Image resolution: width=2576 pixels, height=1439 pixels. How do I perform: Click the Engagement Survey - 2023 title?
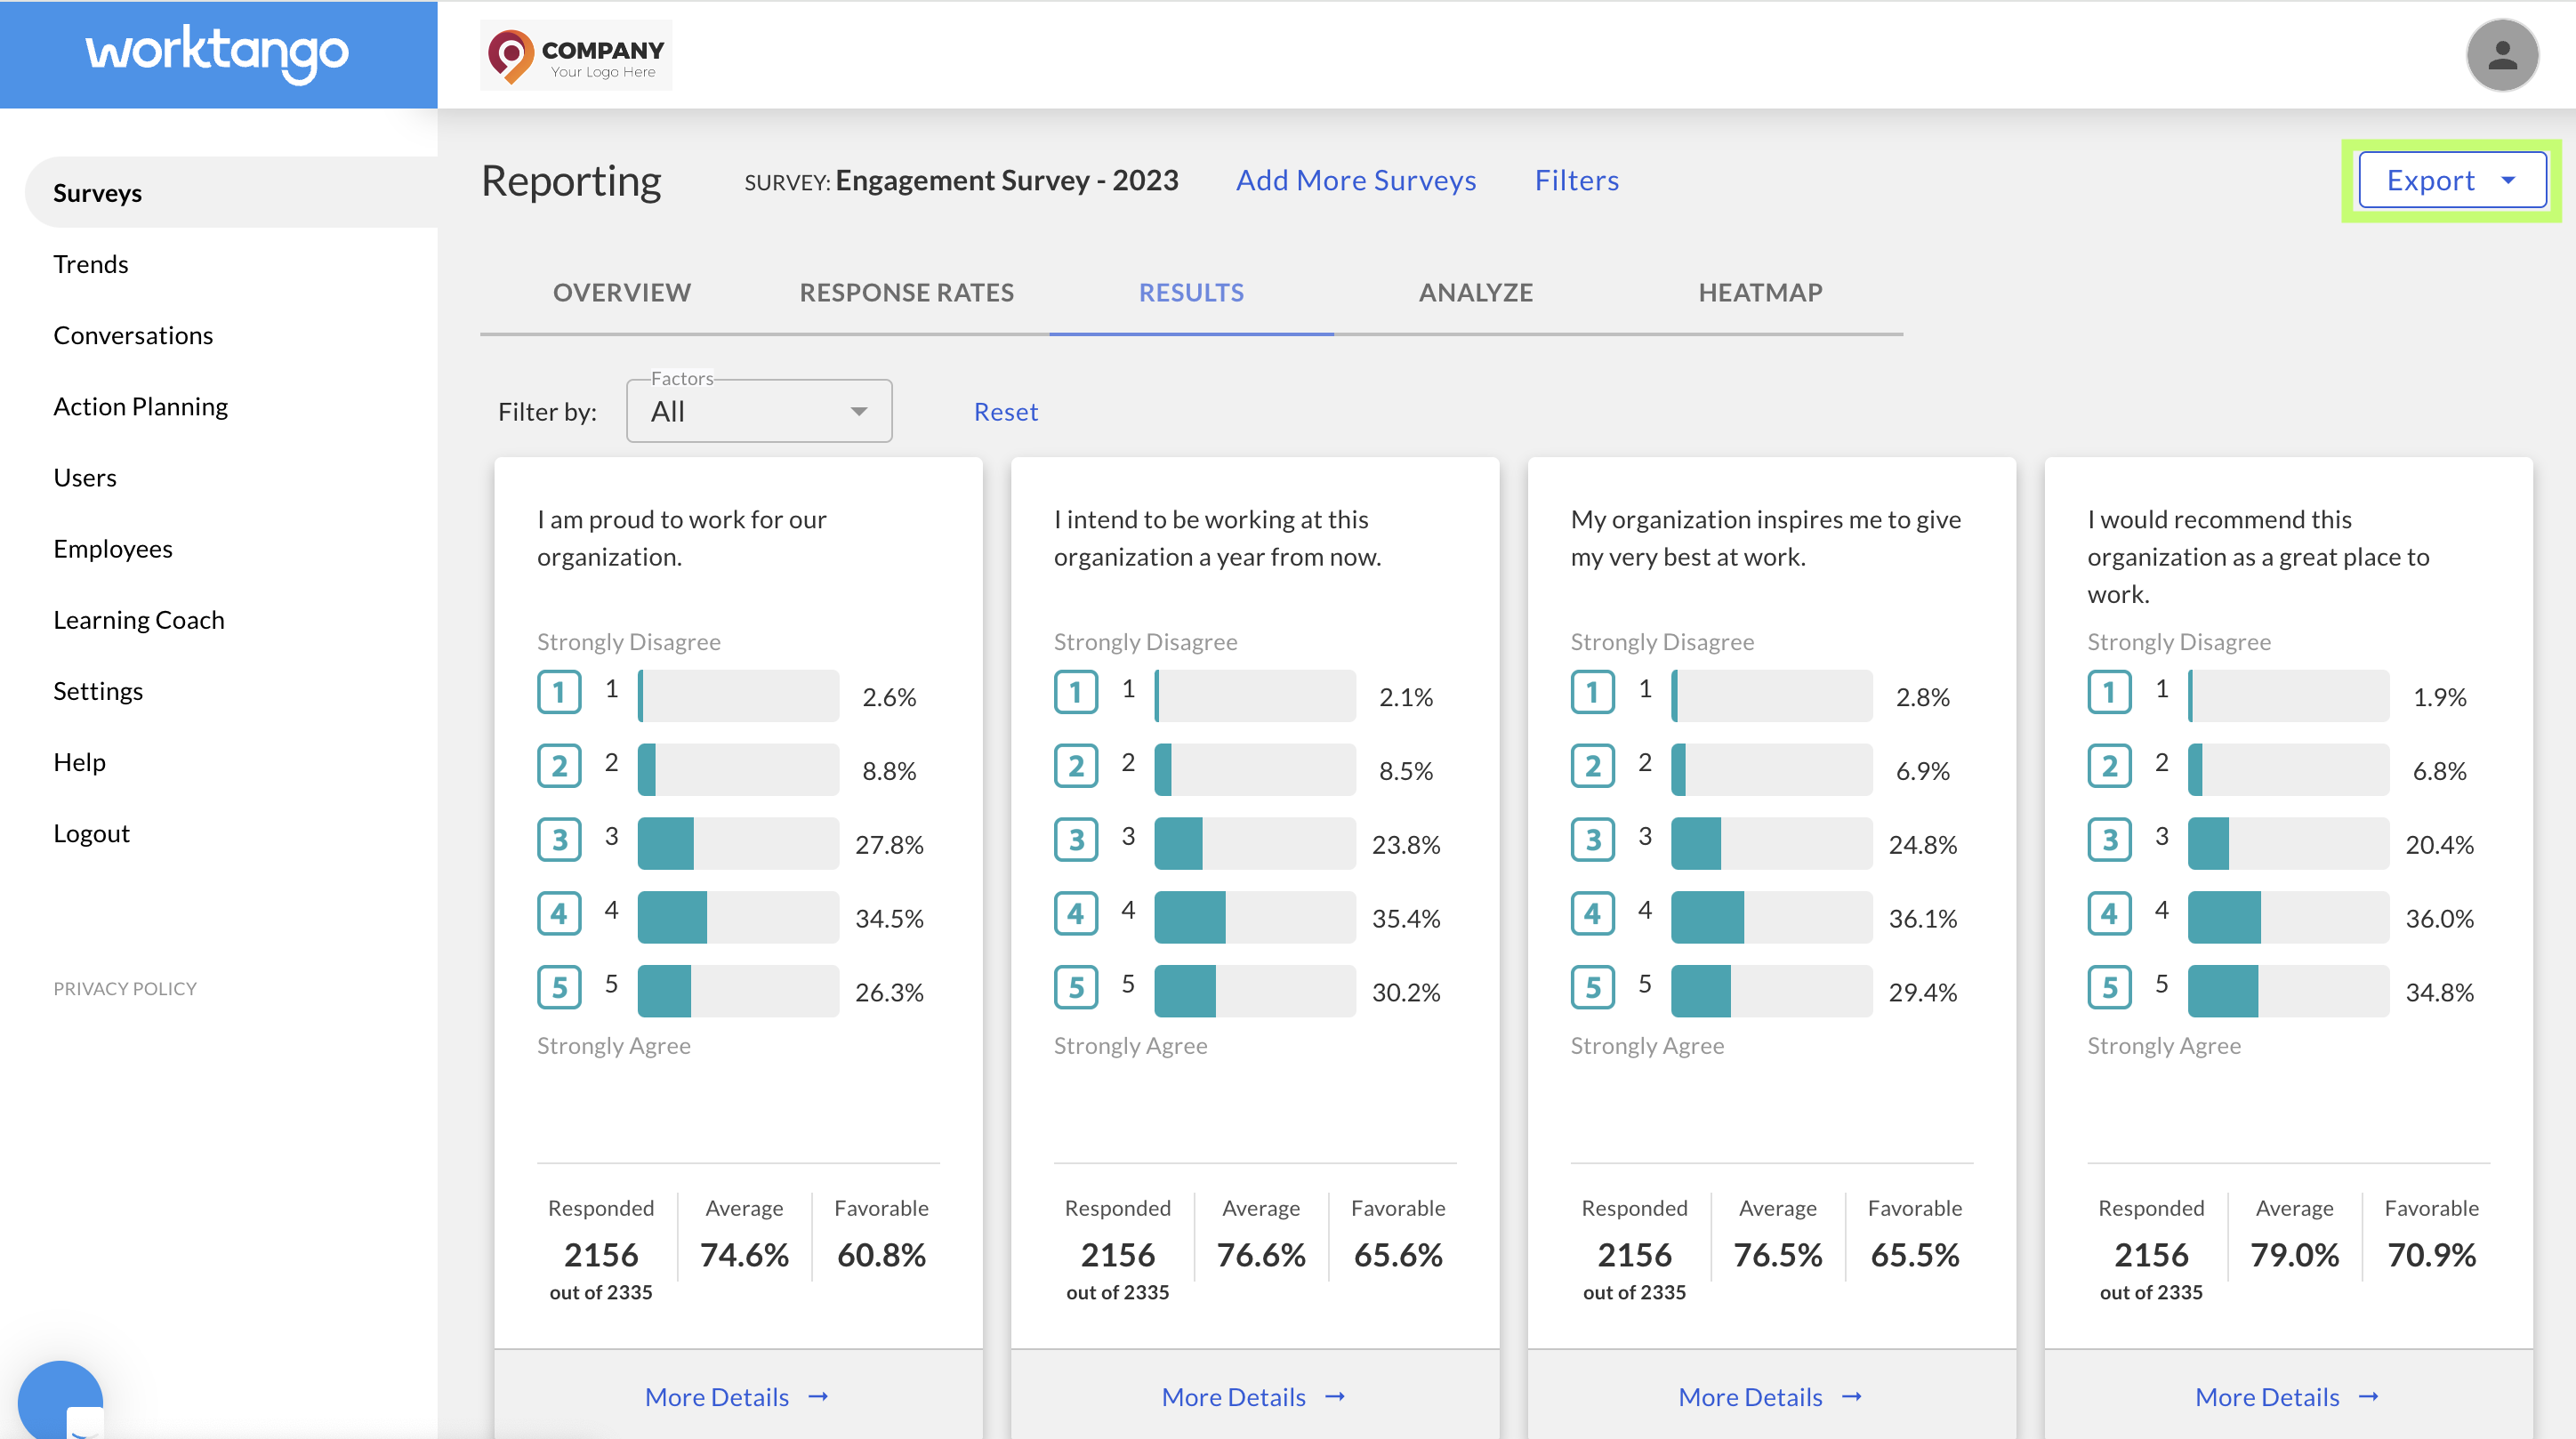pyautogui.click(x=1007, y=180)
